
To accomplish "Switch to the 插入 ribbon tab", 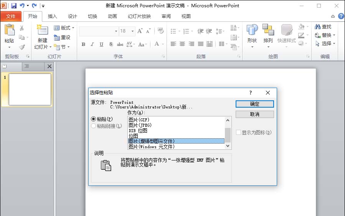I will click(x=52, y=16).
